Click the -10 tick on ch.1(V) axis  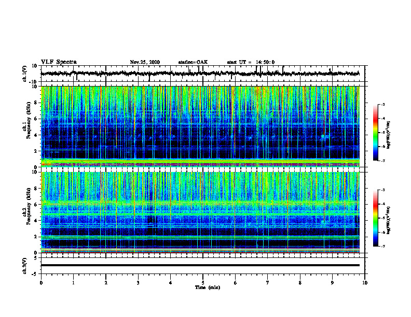tap(34, 82)
